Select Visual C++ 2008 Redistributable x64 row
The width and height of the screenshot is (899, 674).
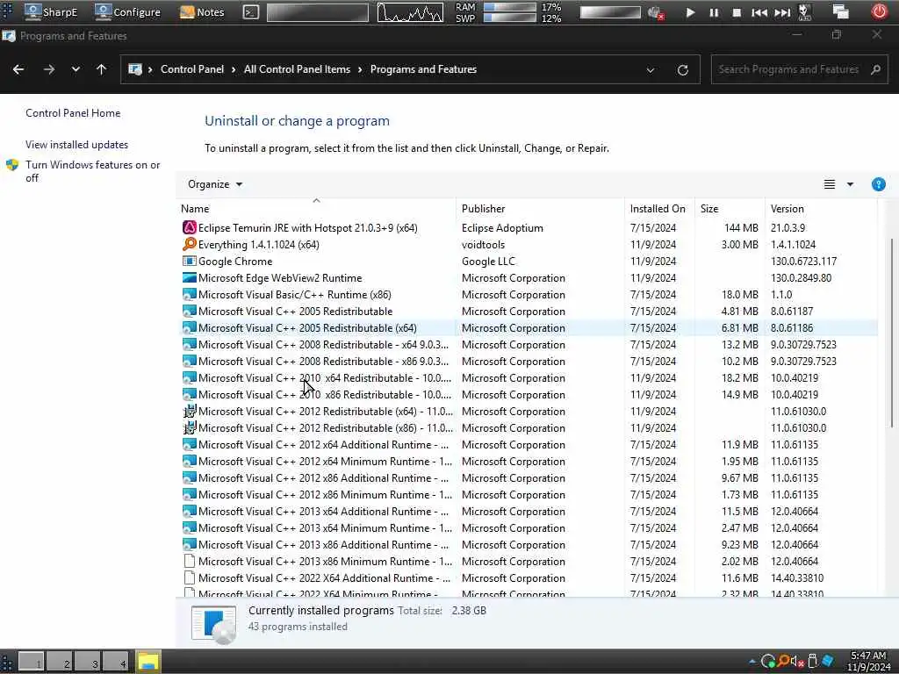click(x=528, y=344)
